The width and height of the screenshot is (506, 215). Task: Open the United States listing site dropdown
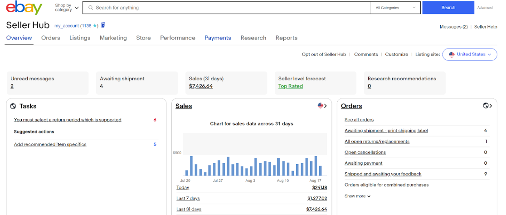pos(470,54)
